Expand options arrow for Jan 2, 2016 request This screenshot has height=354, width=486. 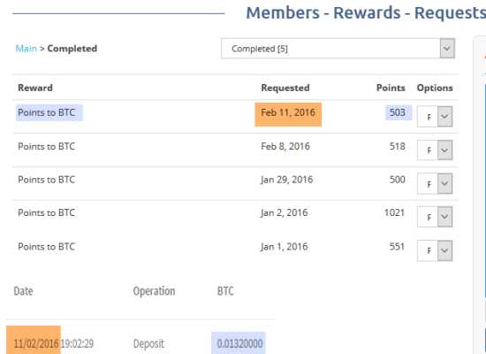pos(444,217)
